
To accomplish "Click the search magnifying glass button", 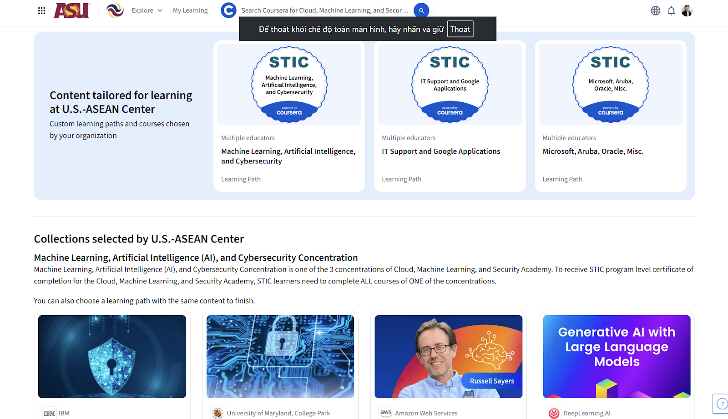I will coord(421,10).
